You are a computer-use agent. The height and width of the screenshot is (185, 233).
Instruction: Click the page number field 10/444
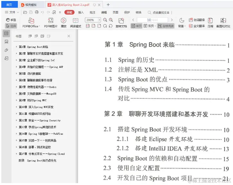click(x=152, y=20)
